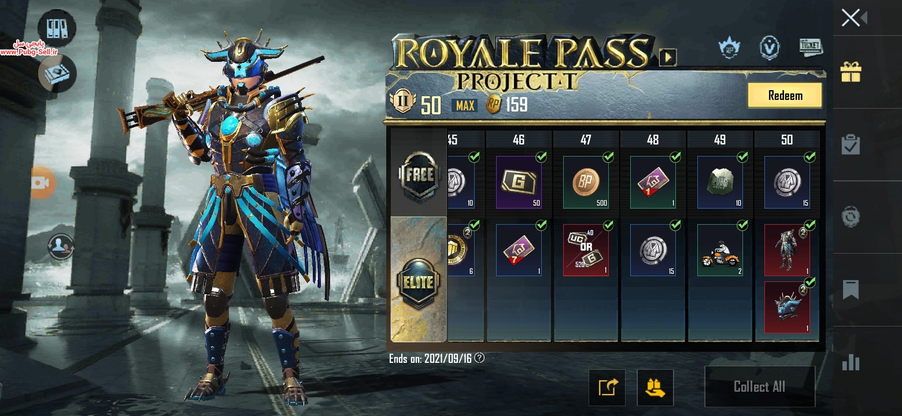Select the ELITE pass row tab
This screenshot has width=902, height=416.
coord(419,280)
